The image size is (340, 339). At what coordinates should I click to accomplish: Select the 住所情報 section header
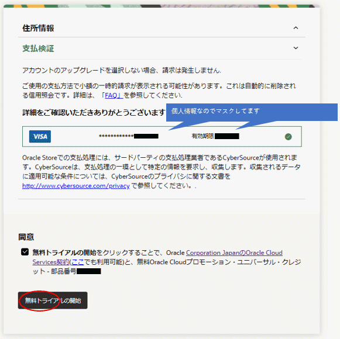[38, 28]
